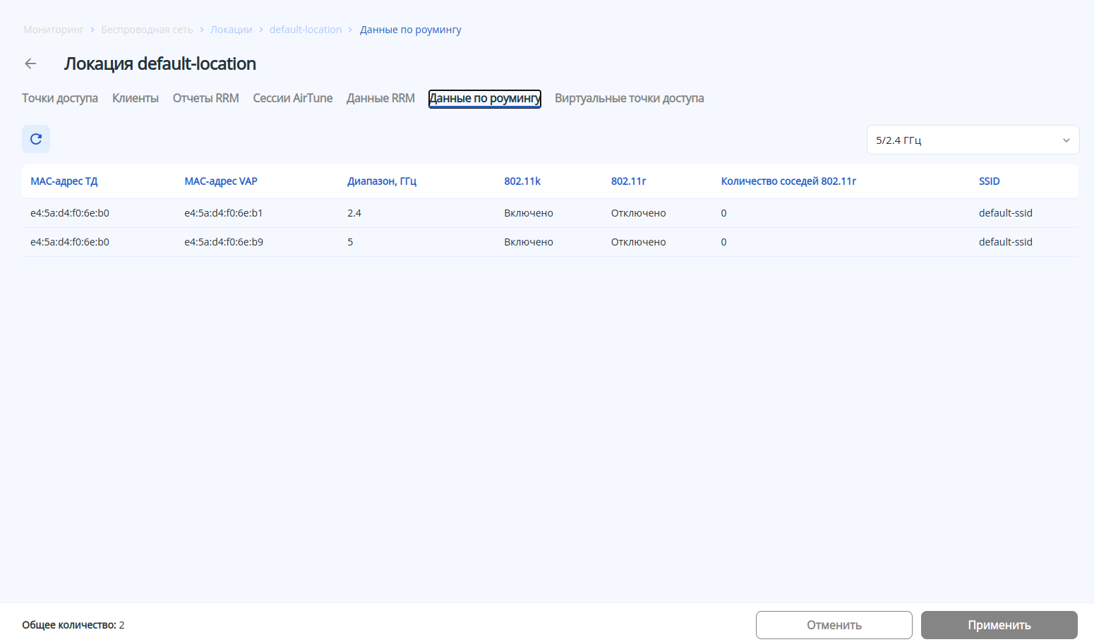The width and height of the screenshot is (1094, 642).
Task: Sort by Диапазон, ГГц column header
Action: pos(382,181)
